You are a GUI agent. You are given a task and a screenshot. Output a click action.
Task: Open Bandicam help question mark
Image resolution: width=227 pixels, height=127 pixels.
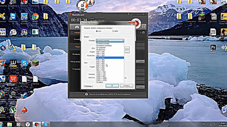point(128,14)
